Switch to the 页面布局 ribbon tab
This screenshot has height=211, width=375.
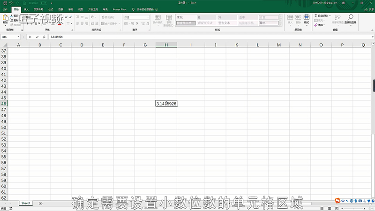[38, 9]
